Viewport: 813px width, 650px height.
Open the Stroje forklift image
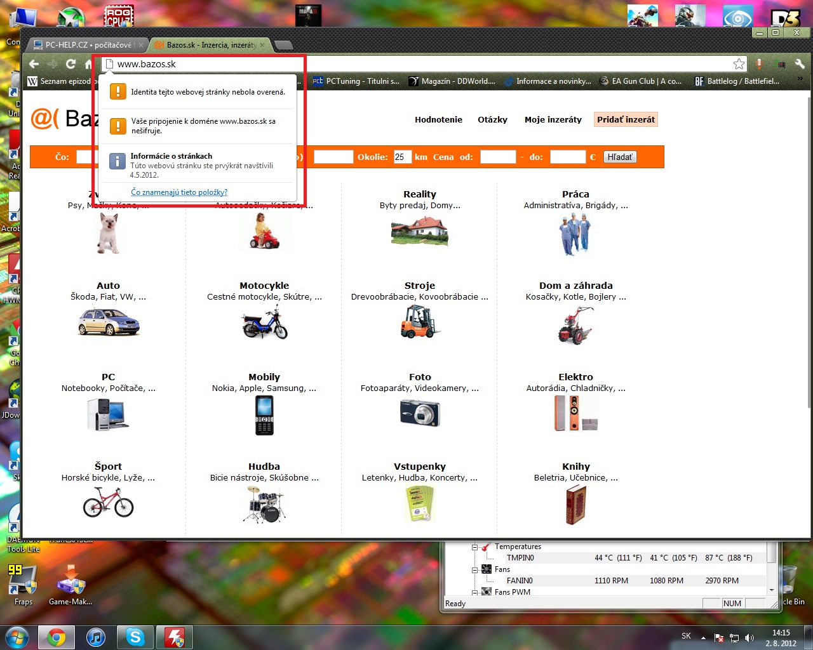[x=420, y=321]
